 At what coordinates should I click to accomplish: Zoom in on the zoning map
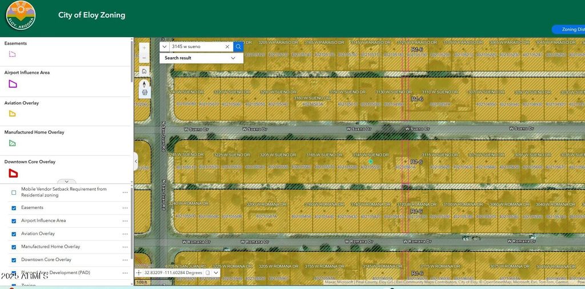tap(144, 48)
